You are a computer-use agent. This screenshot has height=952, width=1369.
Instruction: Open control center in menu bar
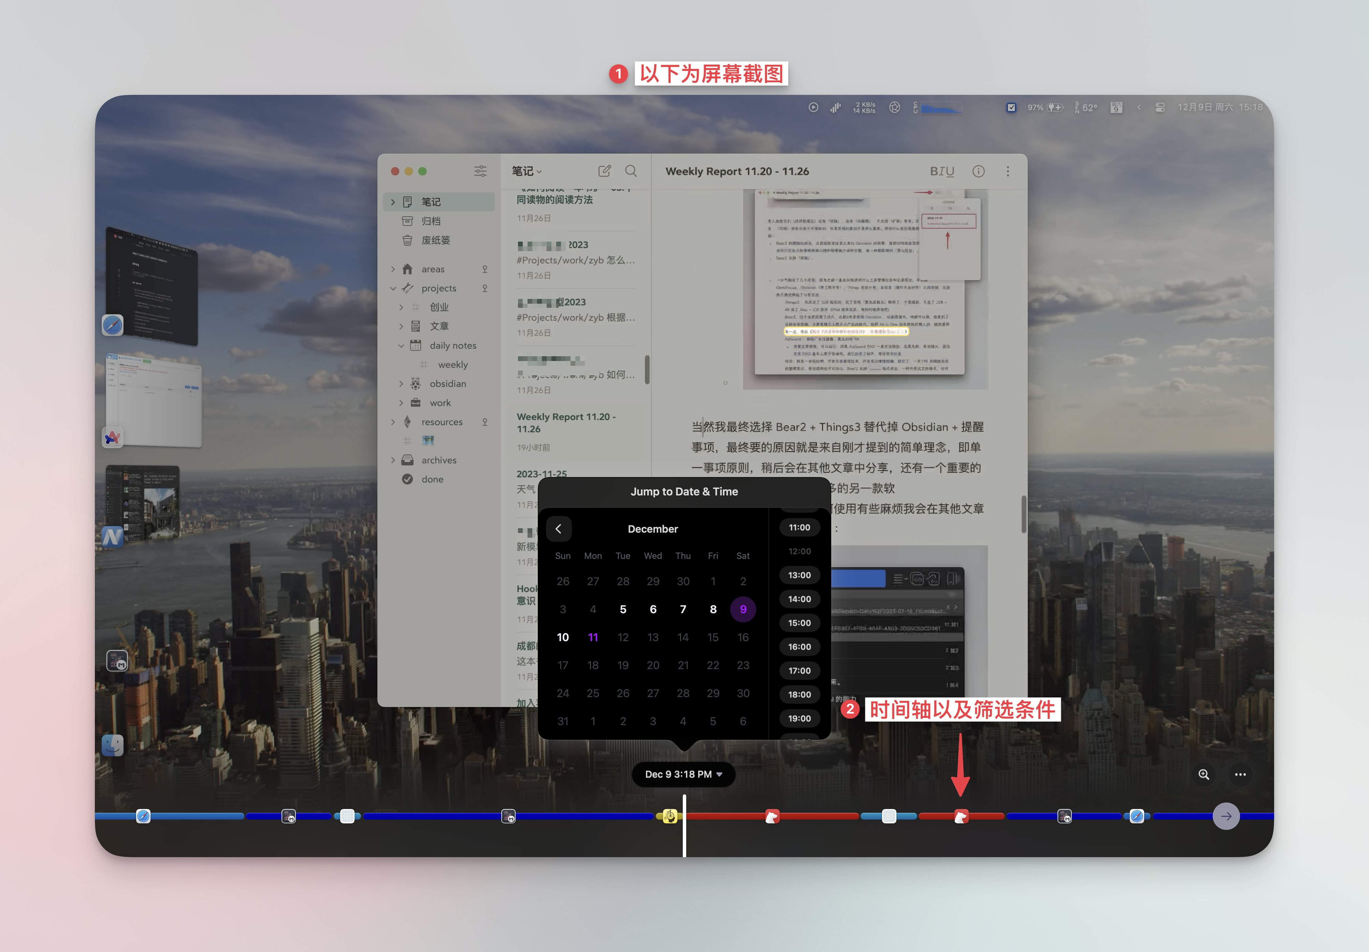(1160, 107)
